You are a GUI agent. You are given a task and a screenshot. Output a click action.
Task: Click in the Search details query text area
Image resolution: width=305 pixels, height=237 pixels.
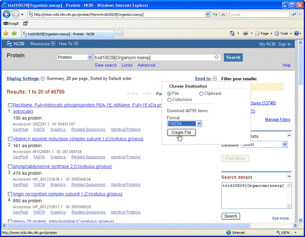[254, 195]
